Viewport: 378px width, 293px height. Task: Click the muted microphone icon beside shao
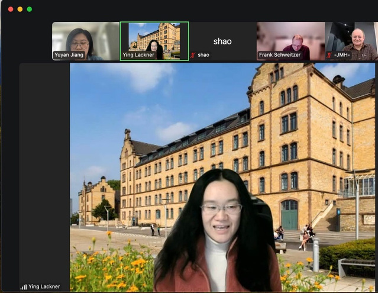(193, 55)
